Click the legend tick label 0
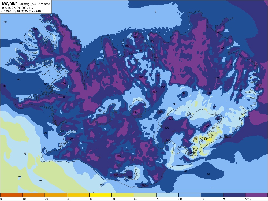268x201 pixels. [x=1, y=199]
